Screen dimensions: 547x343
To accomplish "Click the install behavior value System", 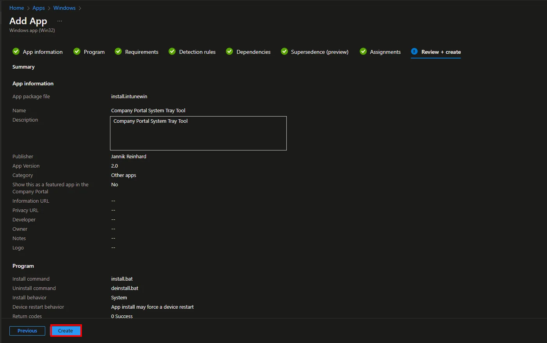I will point(119,298).
